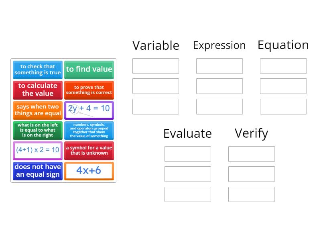Click 'what is on the left' tile
Image resolution: width=321 pixels, height=241 pixels.
click(38, 130)
